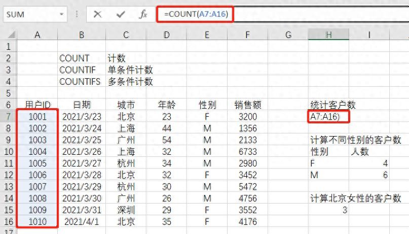Click editing cell showing A7:A16)
409x234 pixels.
pyautogui.click(x=328, y=116)
